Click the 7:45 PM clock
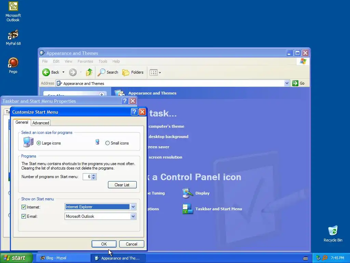 337,258
